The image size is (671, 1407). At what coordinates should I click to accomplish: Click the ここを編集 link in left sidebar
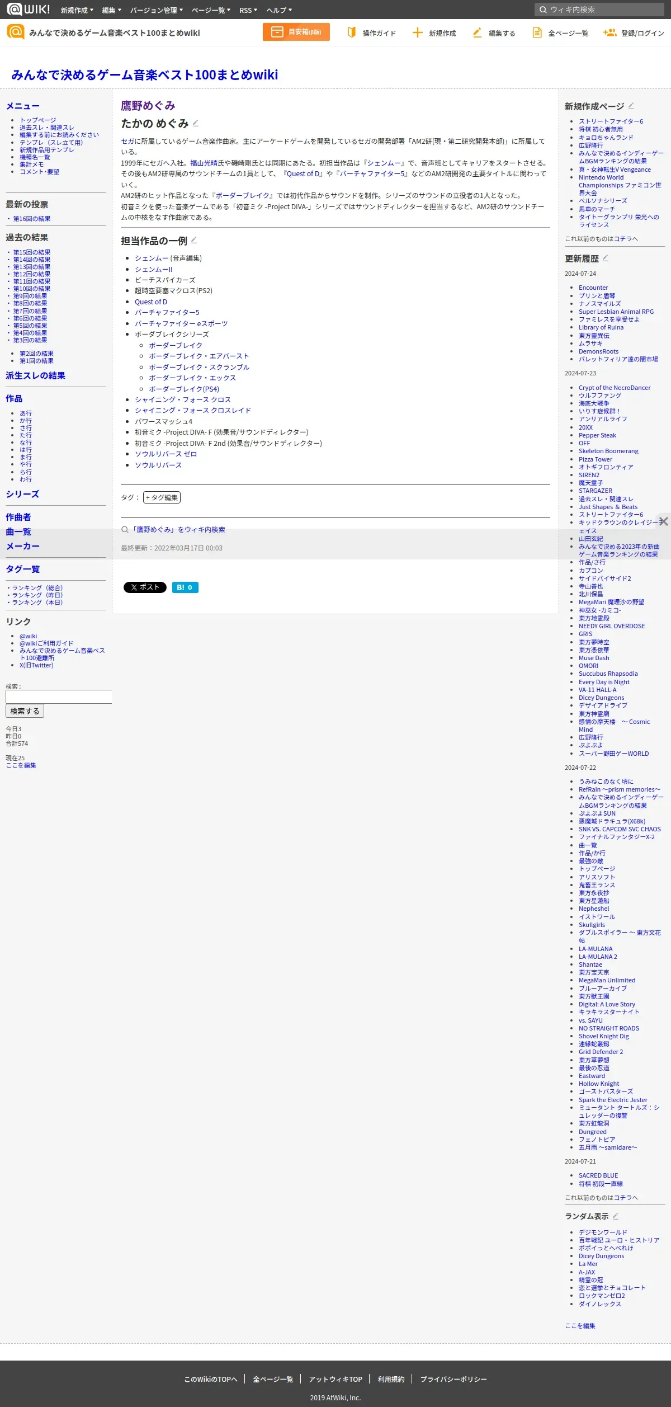[x=21, y=765]
